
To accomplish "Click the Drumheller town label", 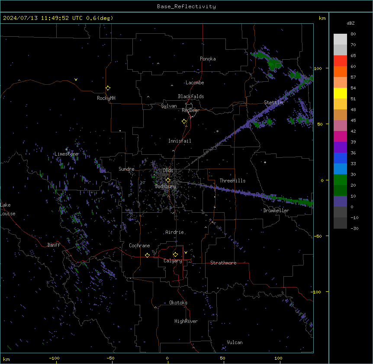I will point(276,211).
